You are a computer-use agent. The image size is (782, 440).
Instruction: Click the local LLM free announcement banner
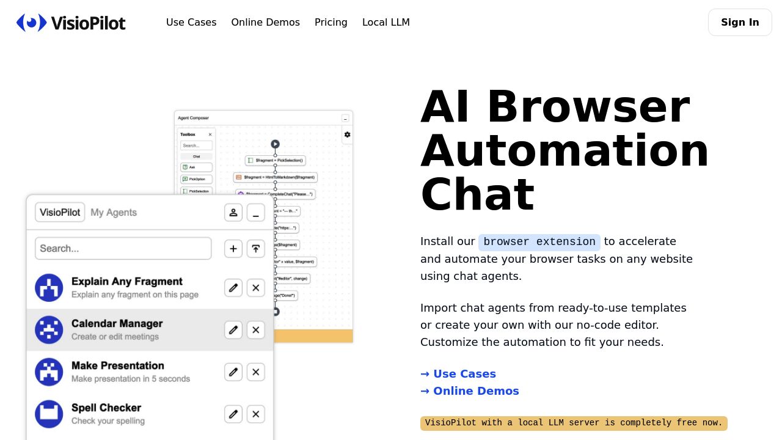(574, 423)
